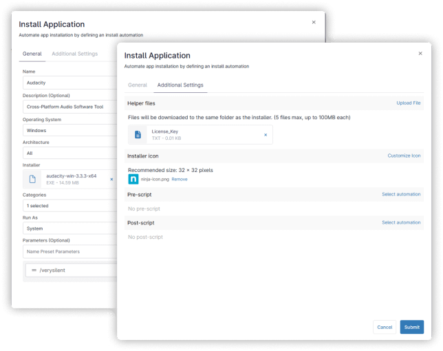Click the /verysilent parameter entry

click(72, 270)
